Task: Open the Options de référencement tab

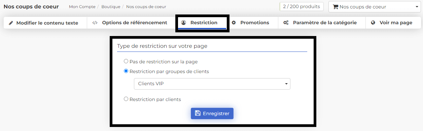Action: click(x=130, y=23)
